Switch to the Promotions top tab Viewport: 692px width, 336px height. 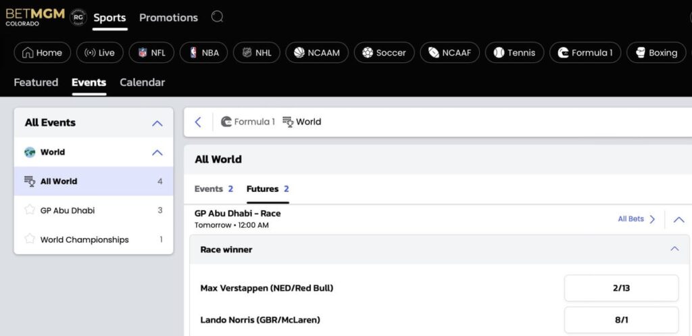point(168,18)
